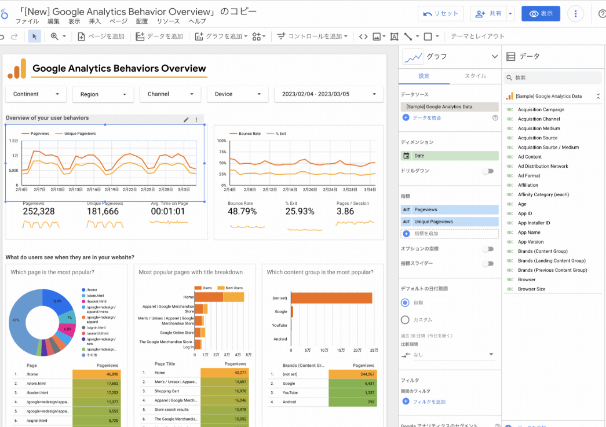The height and width of the screenshot is (427, 606).
Task: Click the line chart type thumbnail
Action: click(x=412, y=57)
